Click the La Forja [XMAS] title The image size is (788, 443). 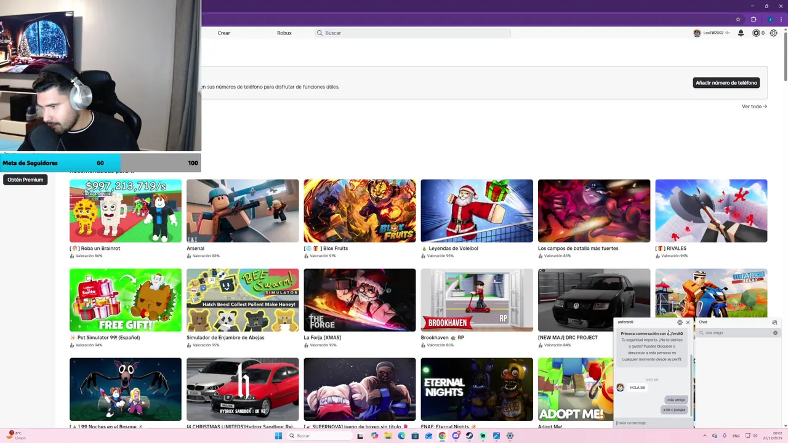point(322,337)
